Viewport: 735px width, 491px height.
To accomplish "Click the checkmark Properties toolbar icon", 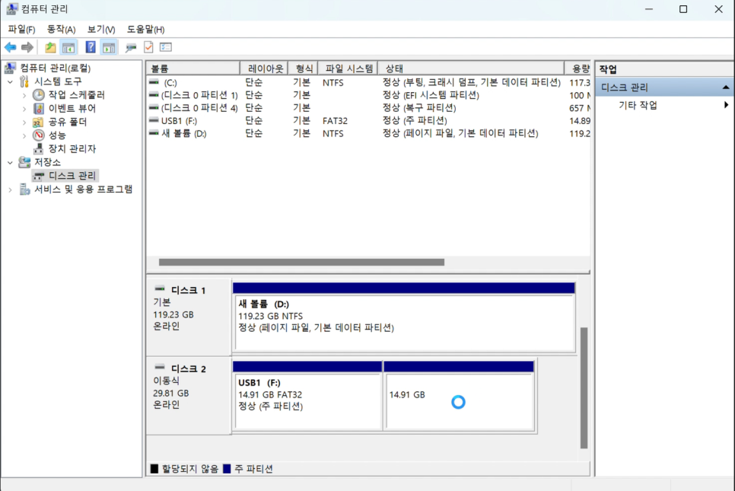I will pos(148,47).
